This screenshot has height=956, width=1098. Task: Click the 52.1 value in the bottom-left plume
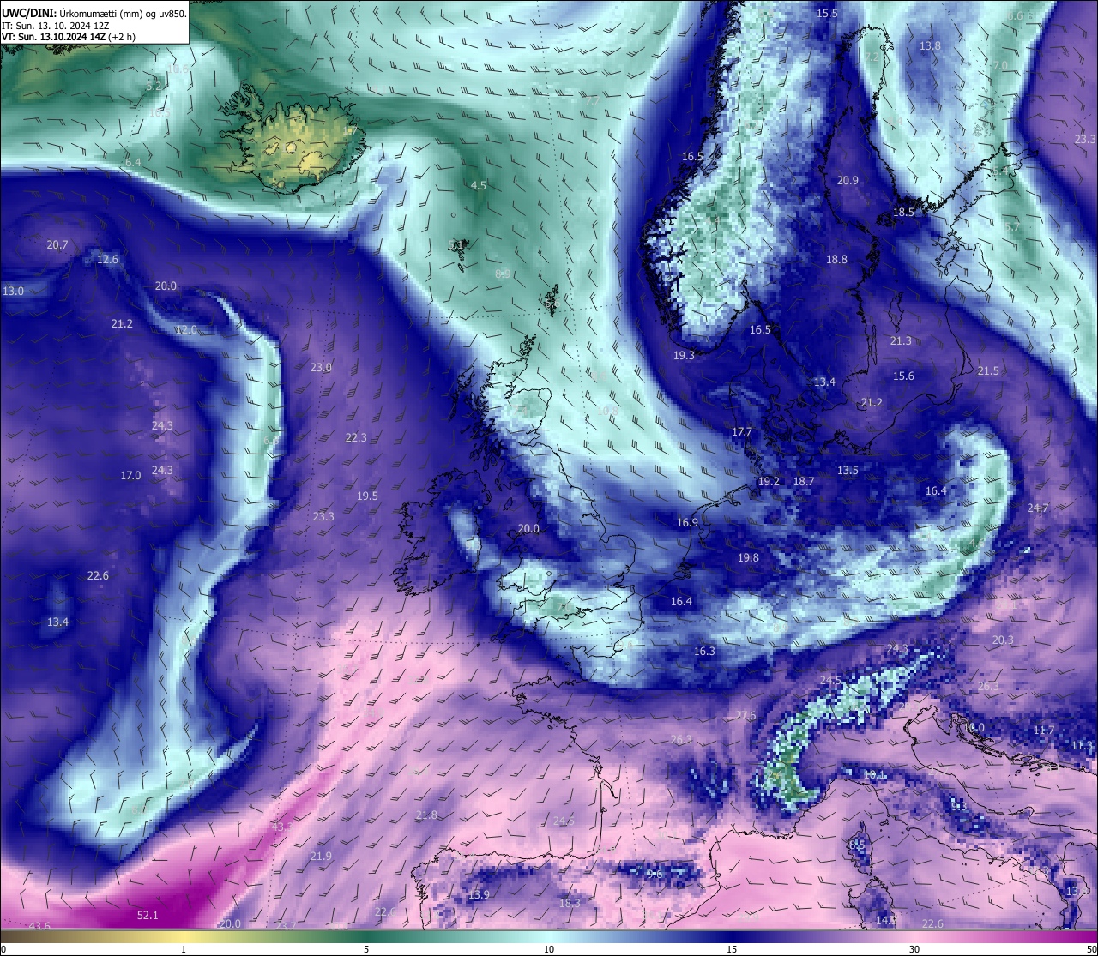pos(148,916)
